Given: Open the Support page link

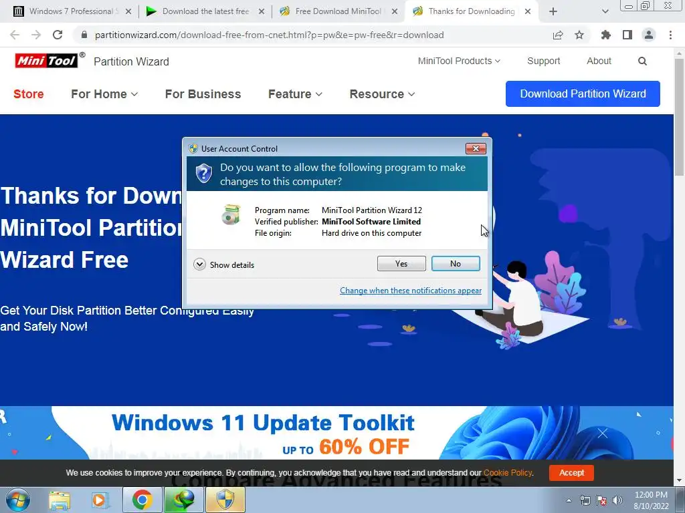Looking at the screenshot, I should tap(543, 61).
